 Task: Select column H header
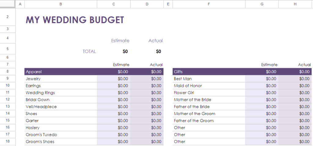click(x=295, y=4)
